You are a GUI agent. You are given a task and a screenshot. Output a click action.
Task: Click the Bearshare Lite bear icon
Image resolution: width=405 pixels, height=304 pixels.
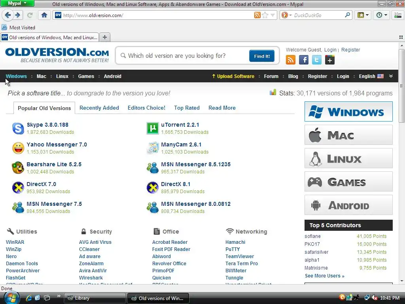click(x=18, y=168)
